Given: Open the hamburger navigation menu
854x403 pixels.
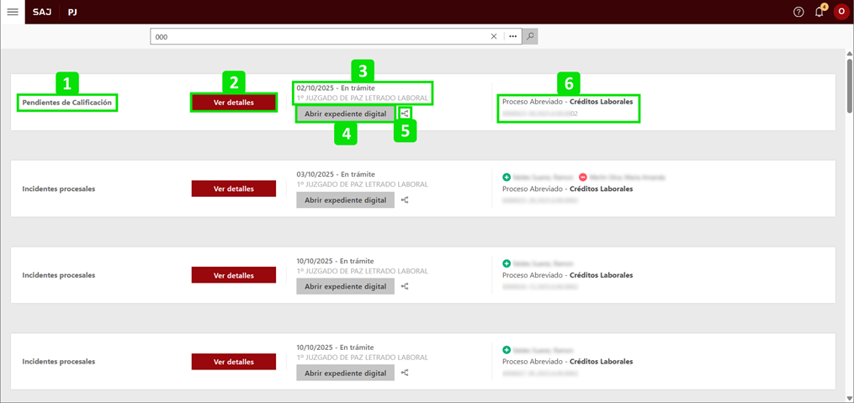Looking at the screenshot, I should click(13, 12).
